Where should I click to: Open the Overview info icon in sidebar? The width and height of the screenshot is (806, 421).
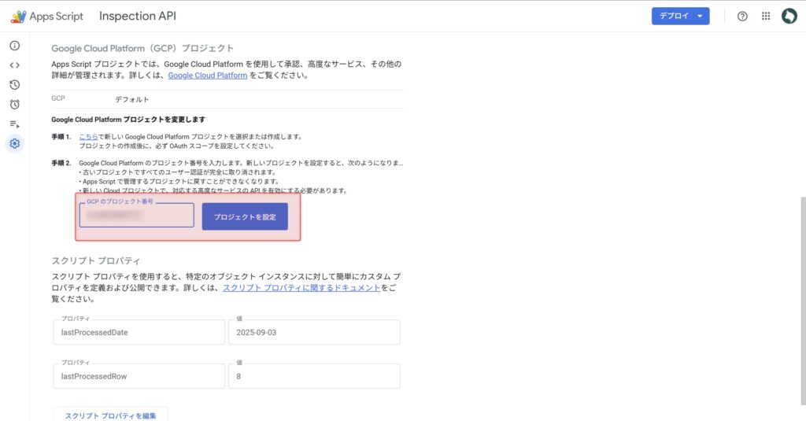(14, 46)
